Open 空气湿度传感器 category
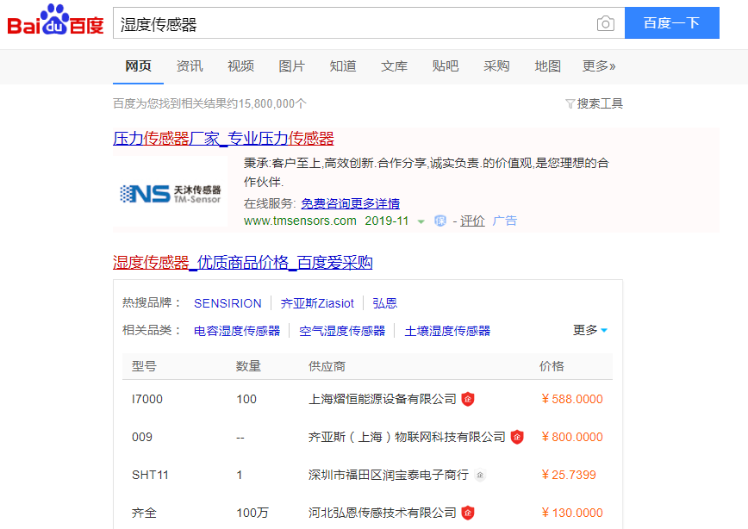Viewport: 748px width, 529px height. click(x=342, y=331)
